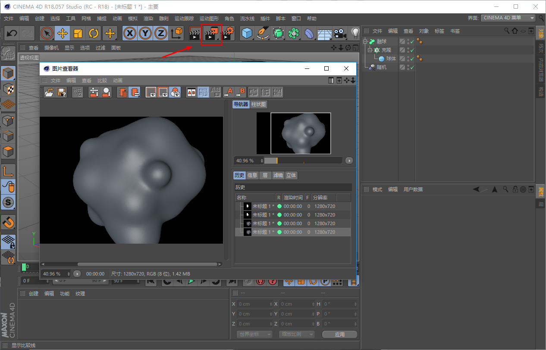
Task: Click navigator zoom slider bar
Action: point(303,161)
